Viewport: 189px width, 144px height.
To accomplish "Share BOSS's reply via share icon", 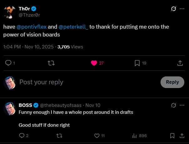I will coord(182,136).
